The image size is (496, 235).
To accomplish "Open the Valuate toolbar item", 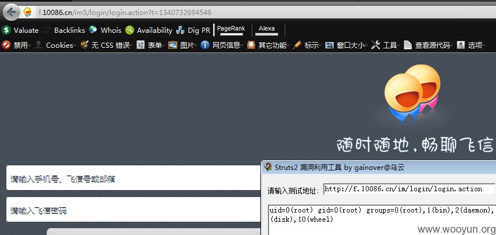I will tap(26, 31).
